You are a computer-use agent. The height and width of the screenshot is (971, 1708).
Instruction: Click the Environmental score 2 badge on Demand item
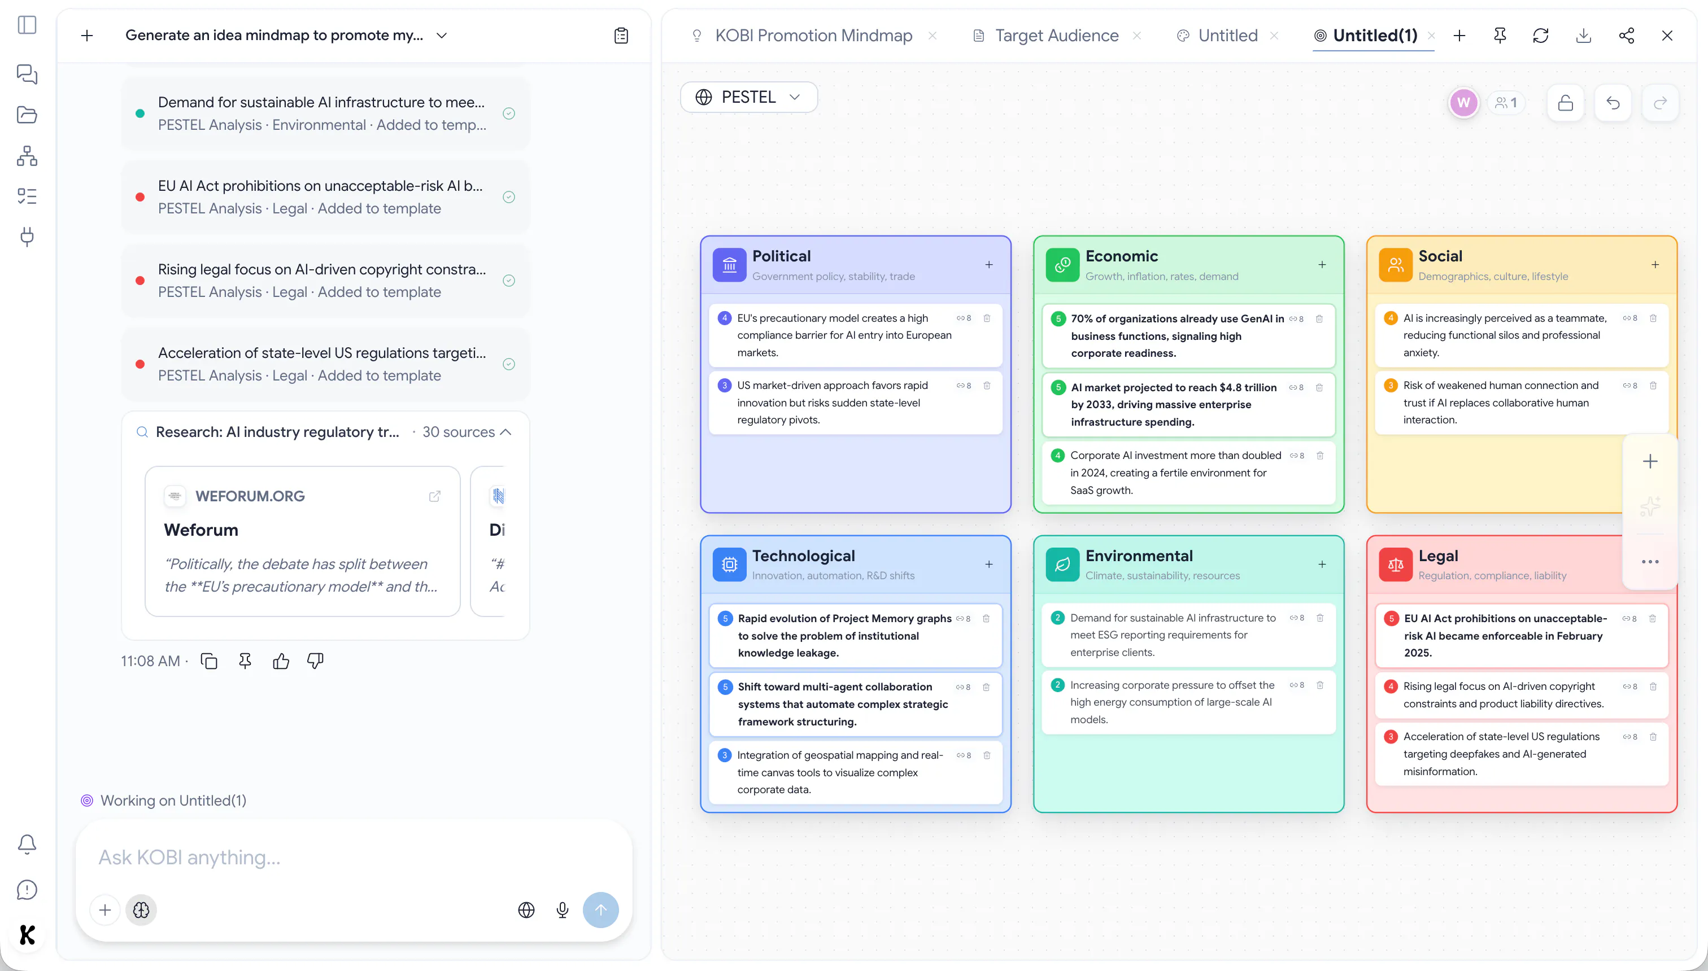tap(1057, 618)
